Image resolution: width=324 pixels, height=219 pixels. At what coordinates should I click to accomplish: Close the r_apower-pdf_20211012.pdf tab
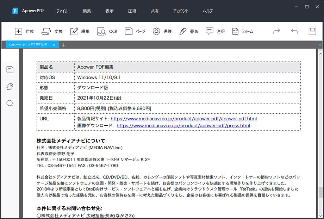[54, 45]
